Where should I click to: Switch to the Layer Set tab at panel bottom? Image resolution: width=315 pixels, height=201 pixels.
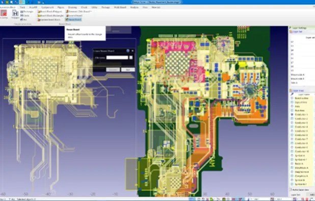pos(296,195)
